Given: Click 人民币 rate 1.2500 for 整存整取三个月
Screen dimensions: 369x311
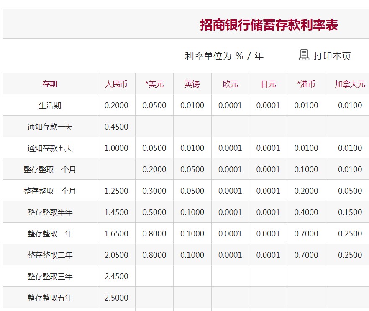Looking at the screenshot, I should tap(116, 191).
